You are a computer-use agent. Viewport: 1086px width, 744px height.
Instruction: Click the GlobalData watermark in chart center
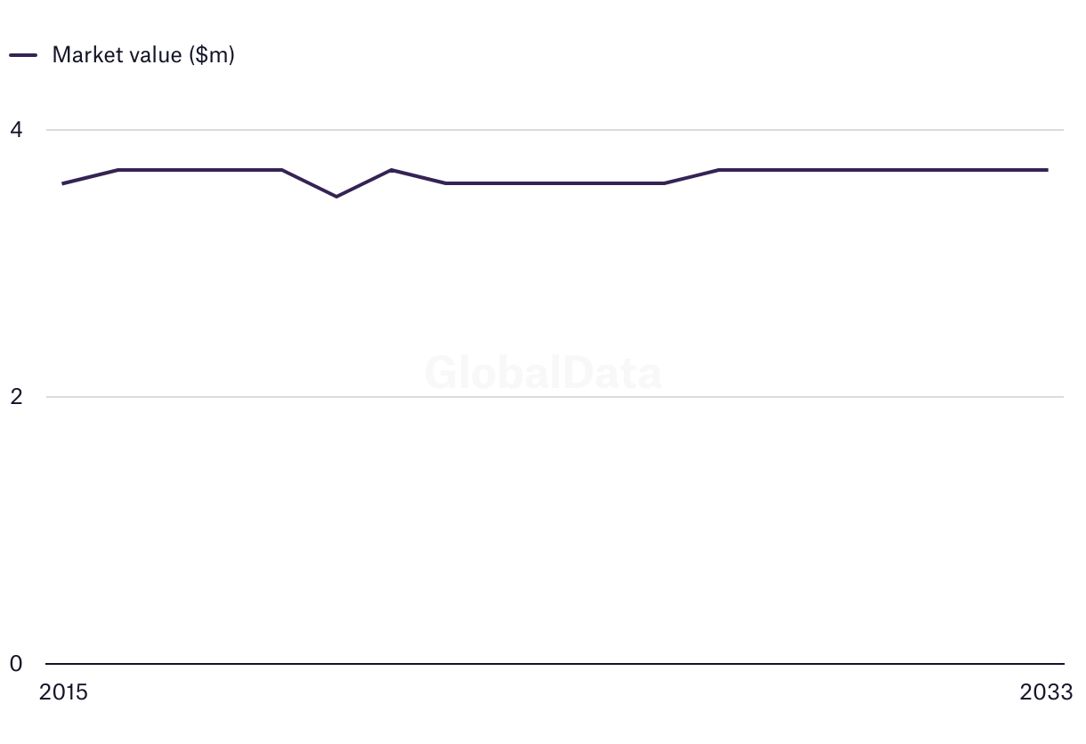click(x=543, y=373)
